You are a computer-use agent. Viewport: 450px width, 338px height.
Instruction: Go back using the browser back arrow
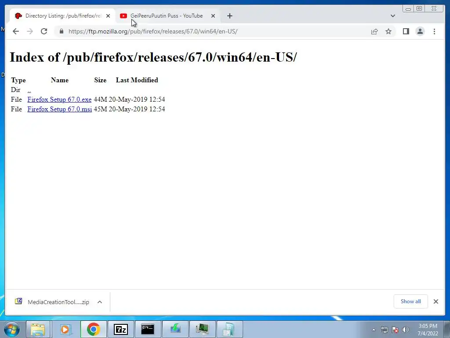pyautogui.click(x=16, y=31)
